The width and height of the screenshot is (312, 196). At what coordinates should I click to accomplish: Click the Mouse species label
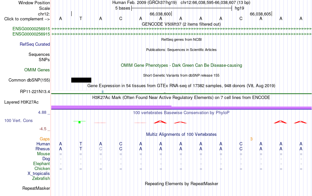click(x=43, y=154)
